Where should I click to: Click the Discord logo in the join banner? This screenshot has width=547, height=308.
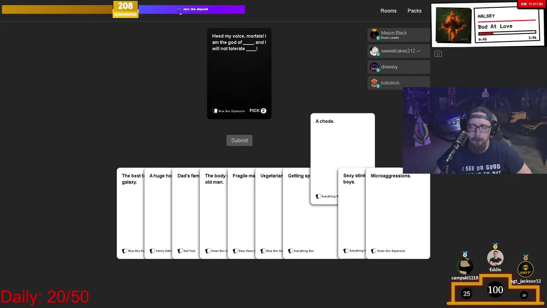tap(179, 9)
